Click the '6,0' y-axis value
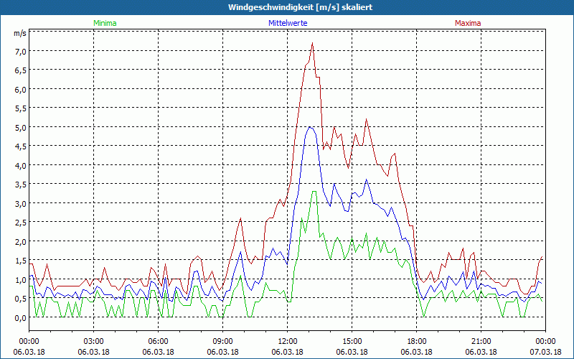Image resolution: width=574 pixels, height=359 pixels. click(x=21, y=89)
